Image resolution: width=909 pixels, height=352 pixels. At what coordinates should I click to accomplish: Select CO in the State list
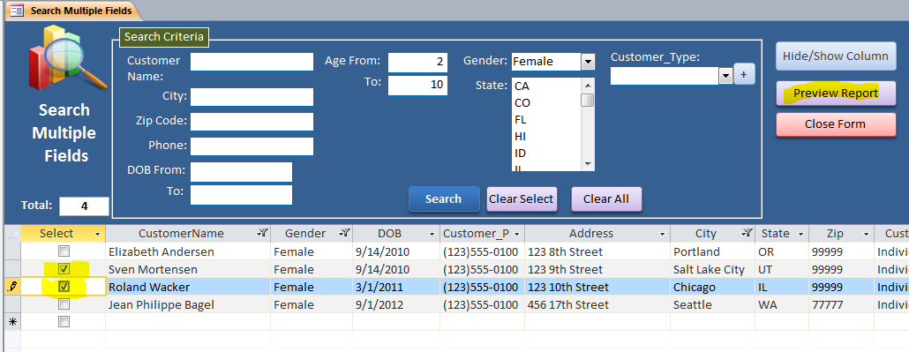click(x=546, y=103)
